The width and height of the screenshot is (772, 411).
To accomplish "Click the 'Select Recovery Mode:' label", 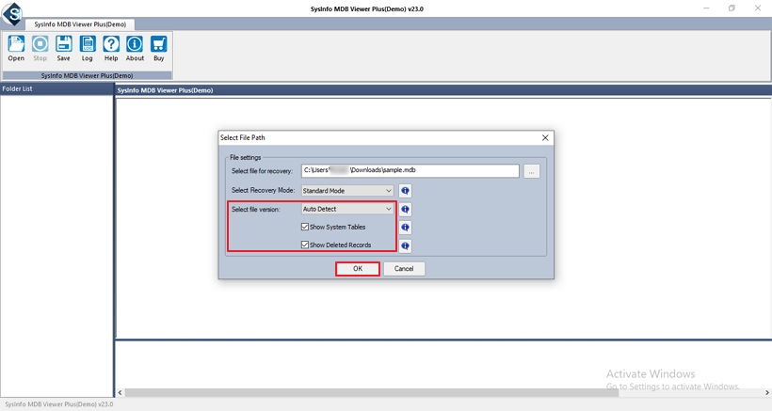I will (263, 190).
